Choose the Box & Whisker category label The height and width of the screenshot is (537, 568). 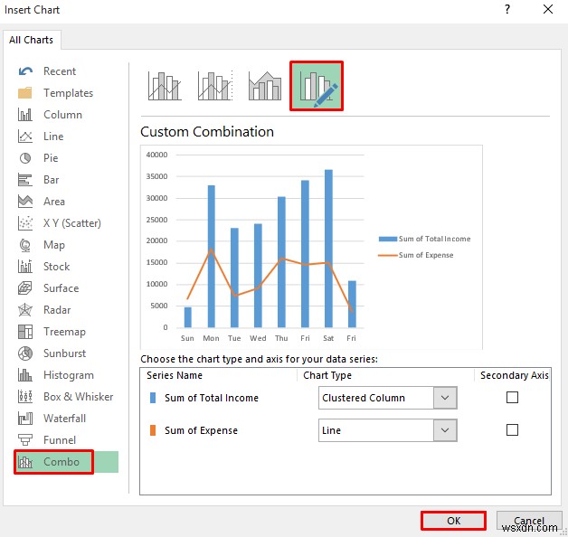click(x=79, y=397)
